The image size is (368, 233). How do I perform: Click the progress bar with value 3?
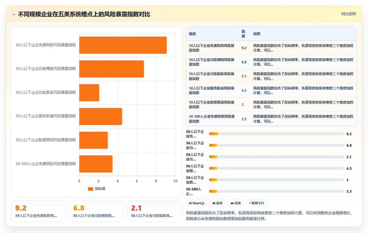point(276,180)
